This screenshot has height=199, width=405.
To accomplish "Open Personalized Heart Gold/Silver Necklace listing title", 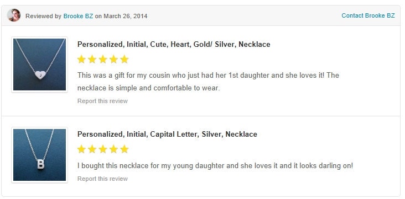I will 174,45.
